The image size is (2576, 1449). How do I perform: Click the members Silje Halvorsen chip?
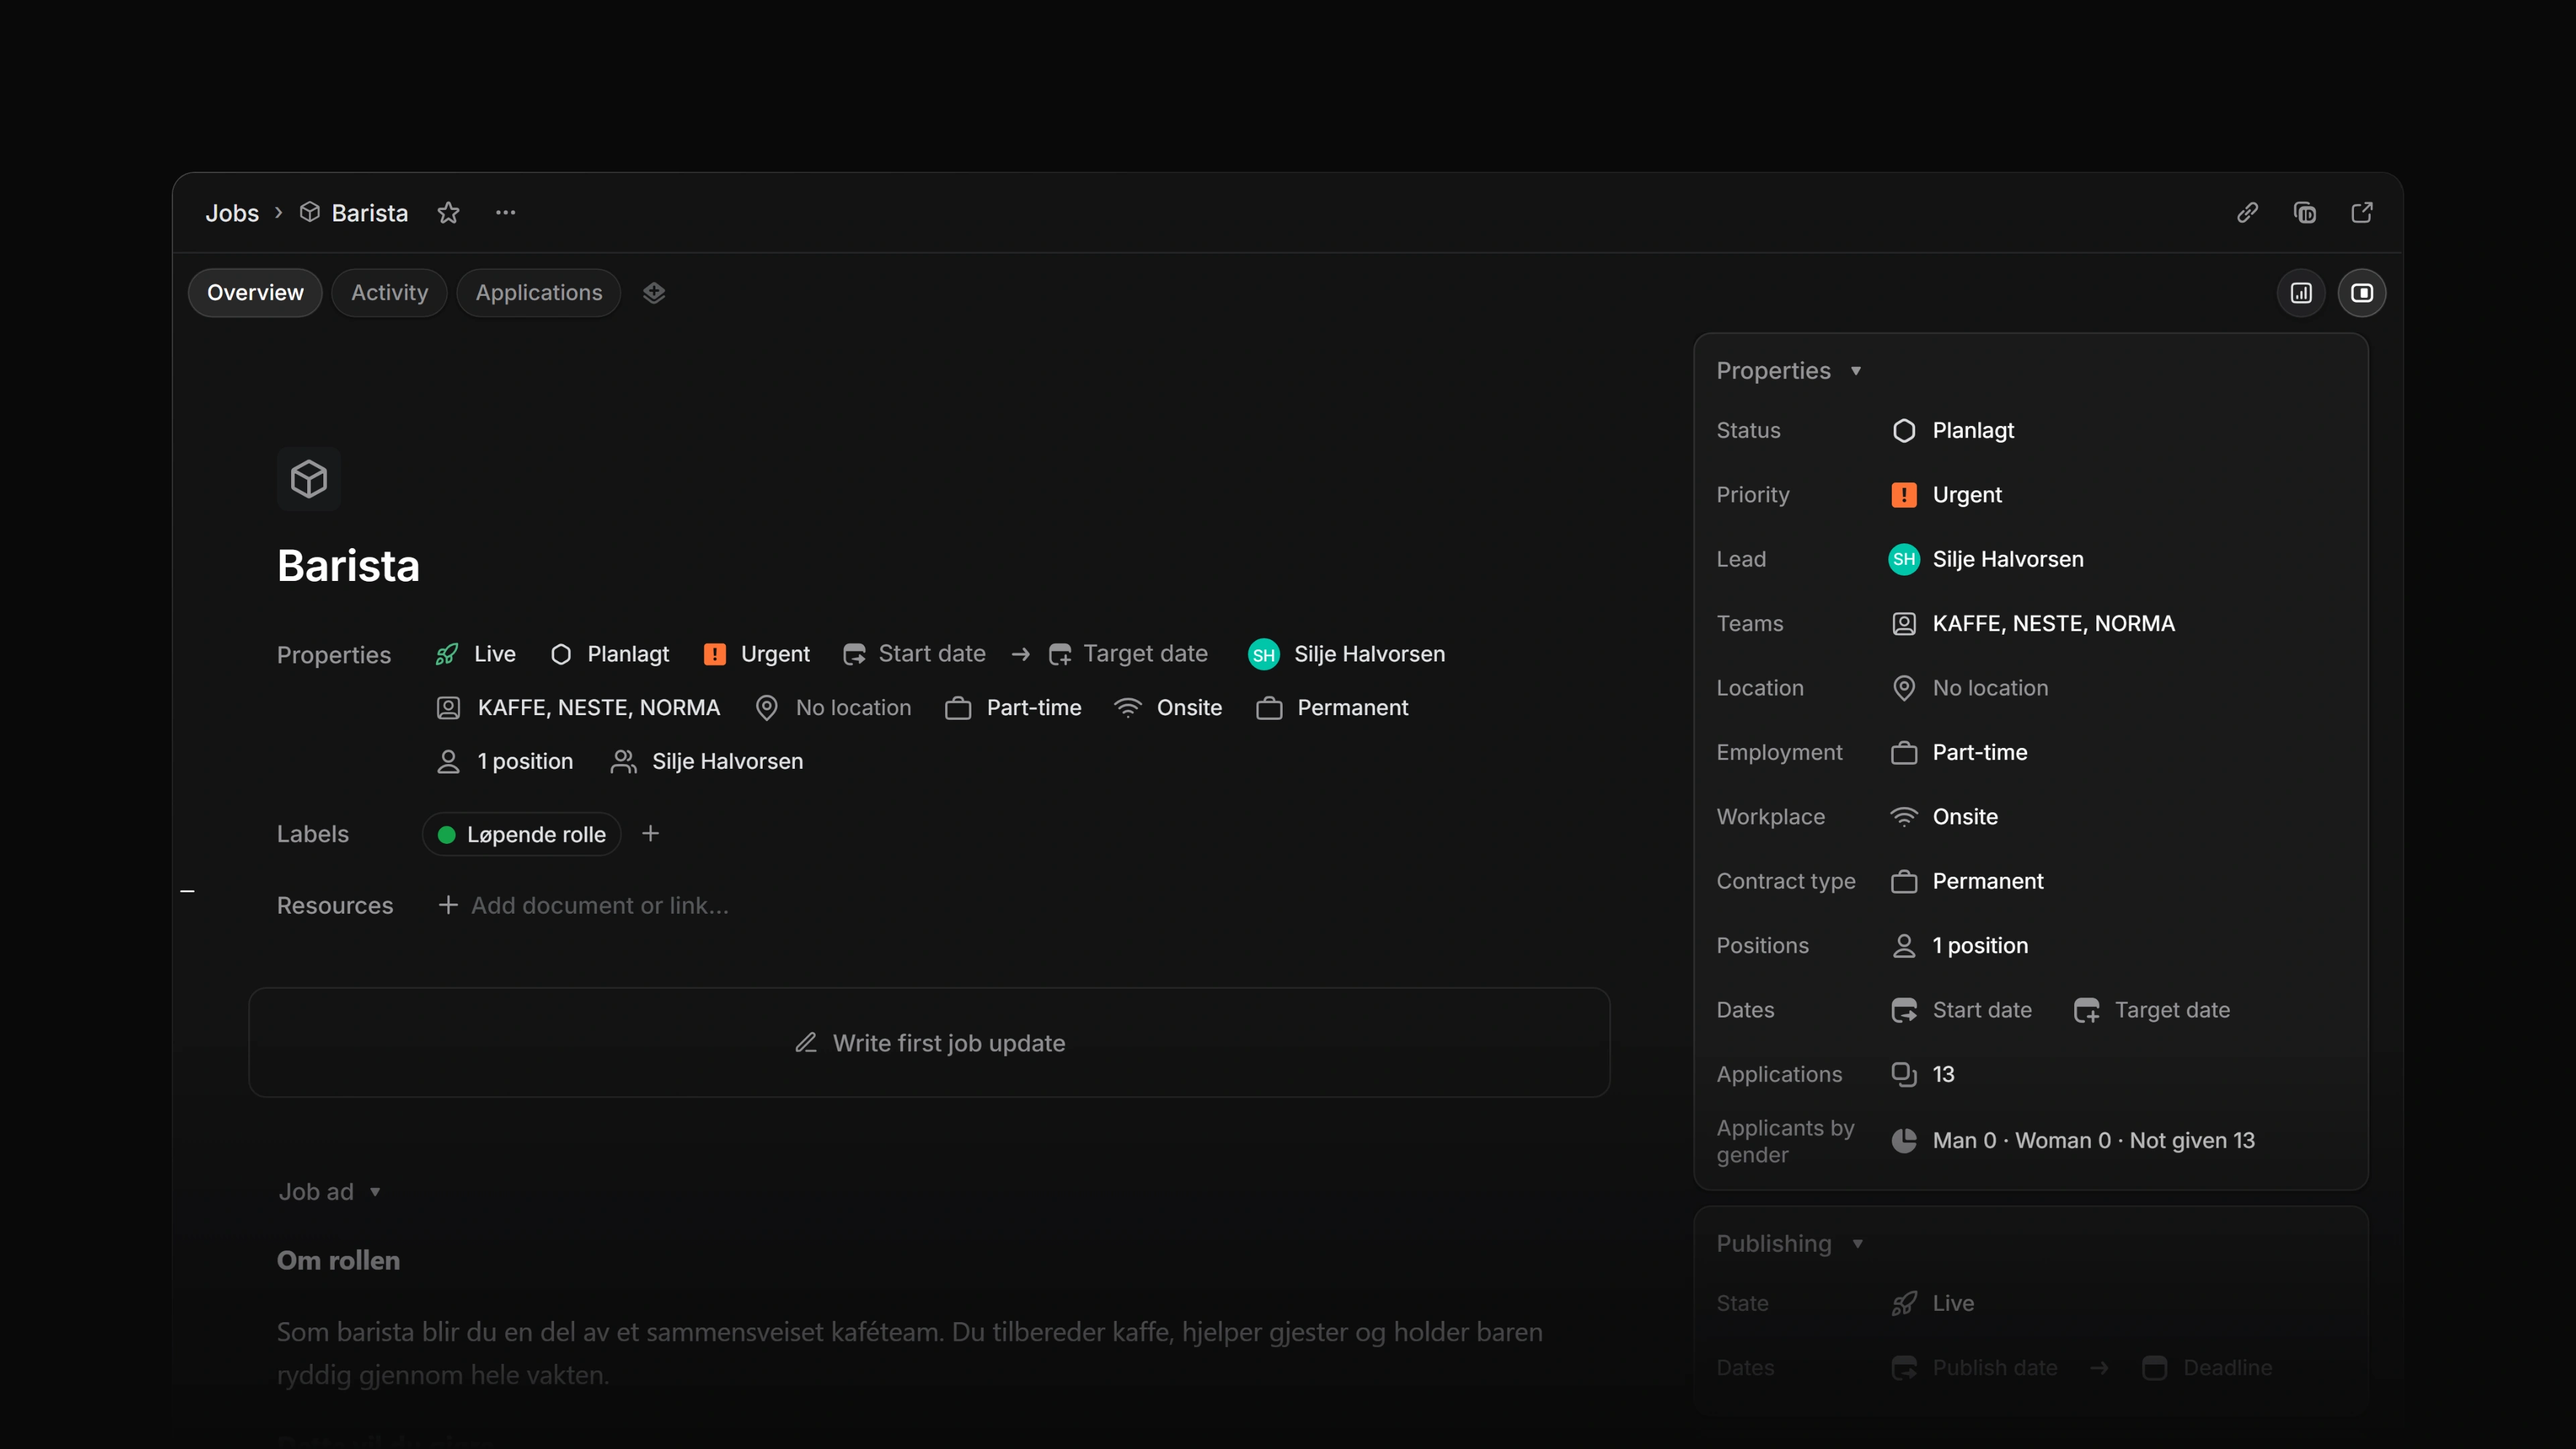[x=707, y=762]
